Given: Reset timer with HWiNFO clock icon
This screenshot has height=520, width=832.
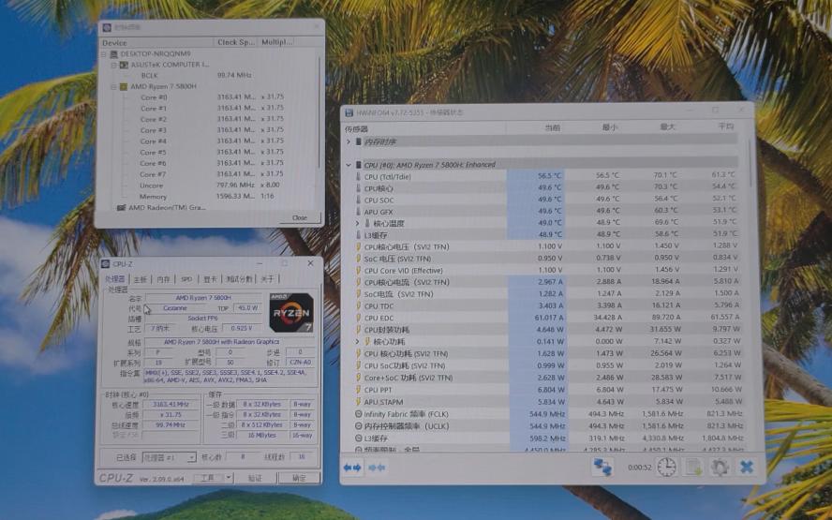Looking at the screenshot, I should point(666,467).
